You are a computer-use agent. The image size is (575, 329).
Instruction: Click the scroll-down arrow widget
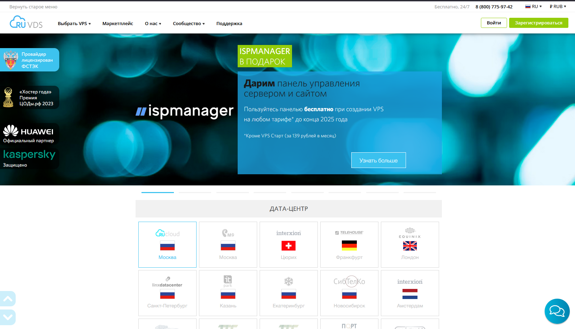[8, 317]
